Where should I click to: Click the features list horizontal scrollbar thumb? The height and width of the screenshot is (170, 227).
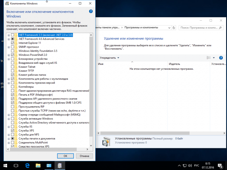click(43, 149)
